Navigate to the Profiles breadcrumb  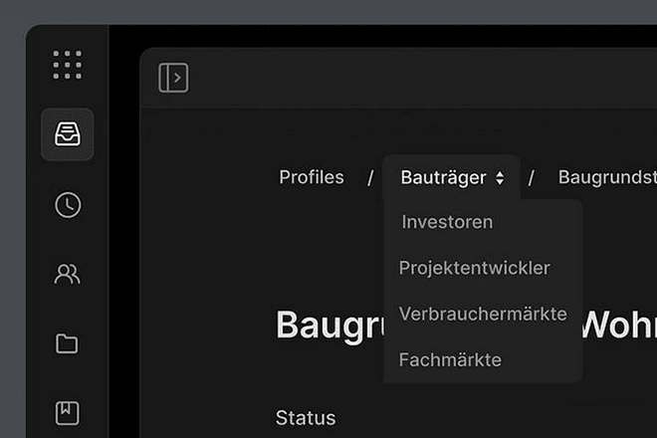tap(311, 177)
